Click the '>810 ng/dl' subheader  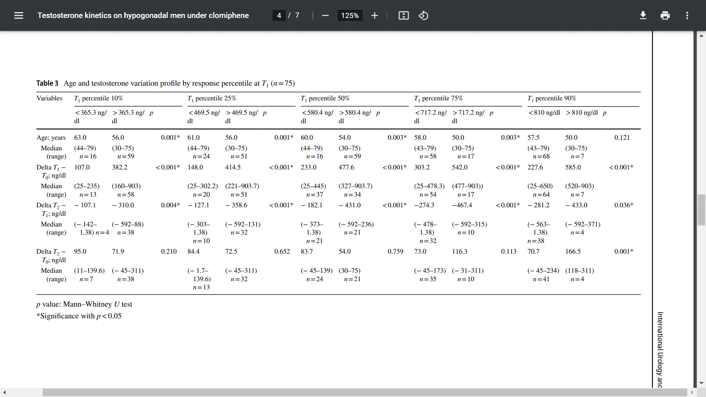582,112
